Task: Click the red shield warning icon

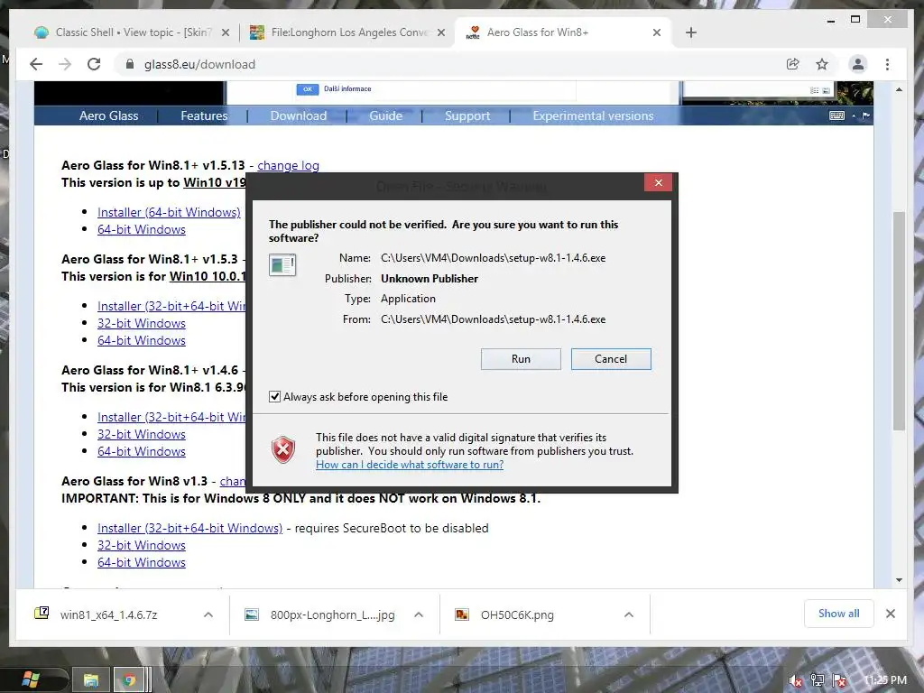Action: (x=282, y=449)
